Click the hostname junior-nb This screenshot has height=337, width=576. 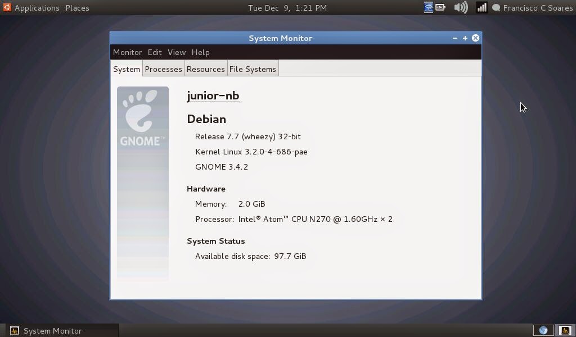click(x=213, y=95)
